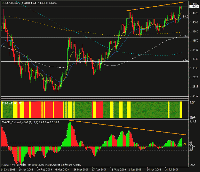Select the orange trendline above the price highs
This screenshot has height=172, width=200.
(156, 6)
